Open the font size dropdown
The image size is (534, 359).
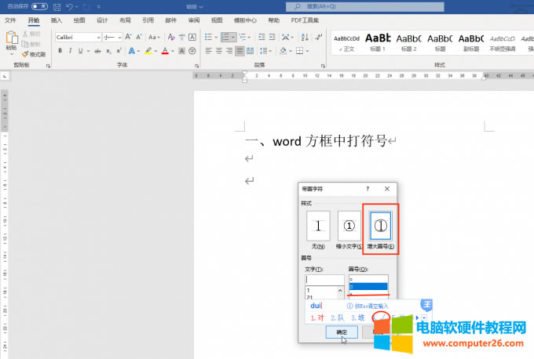pos(120,37)
